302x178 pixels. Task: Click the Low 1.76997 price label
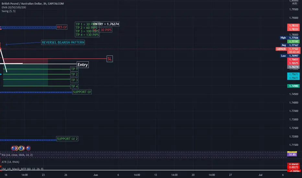coord(290,56)
